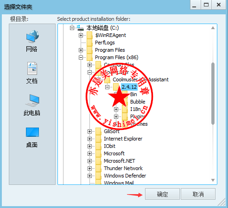The width and height of the screenshot is (228, 208).
Task: Click the scrollbar down arrow
Action: (x=213, y=180)
